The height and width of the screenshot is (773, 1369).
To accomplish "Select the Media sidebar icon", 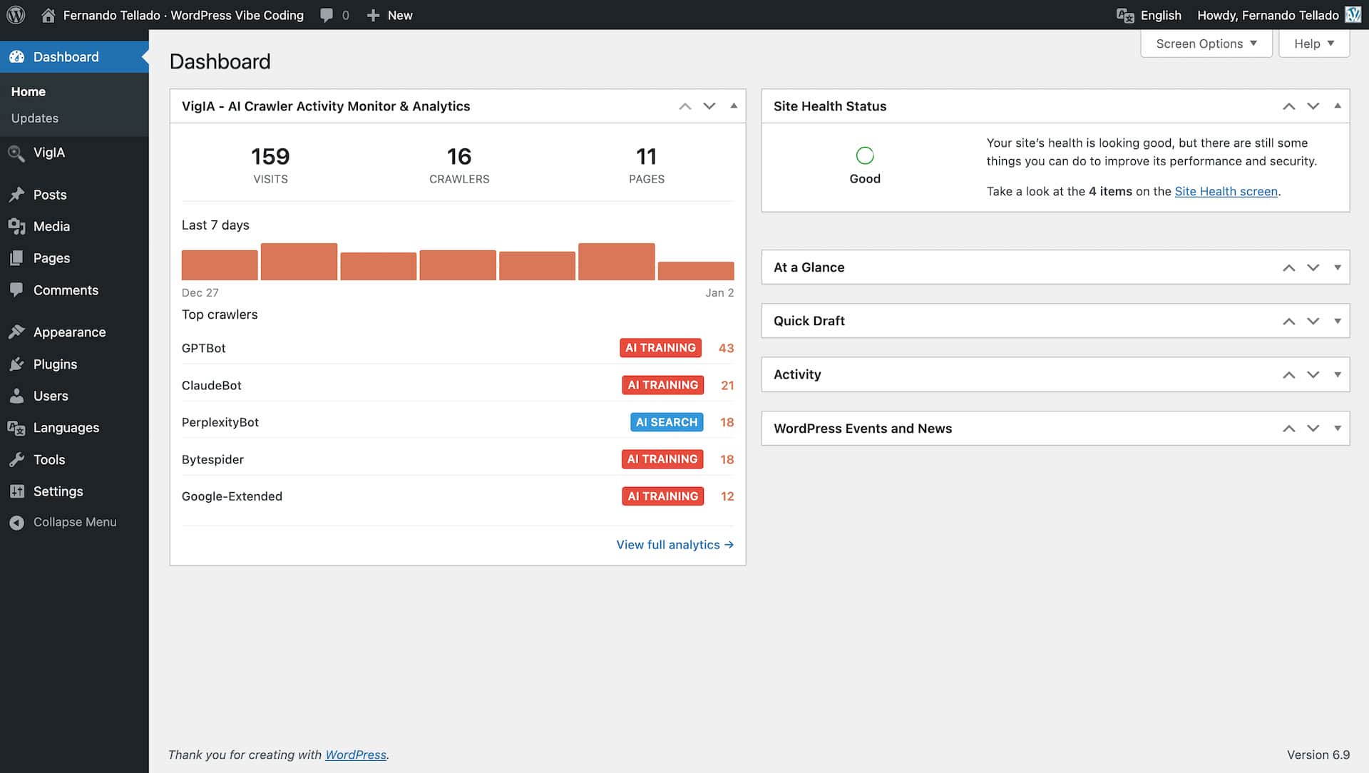I will tap(17, 226).
